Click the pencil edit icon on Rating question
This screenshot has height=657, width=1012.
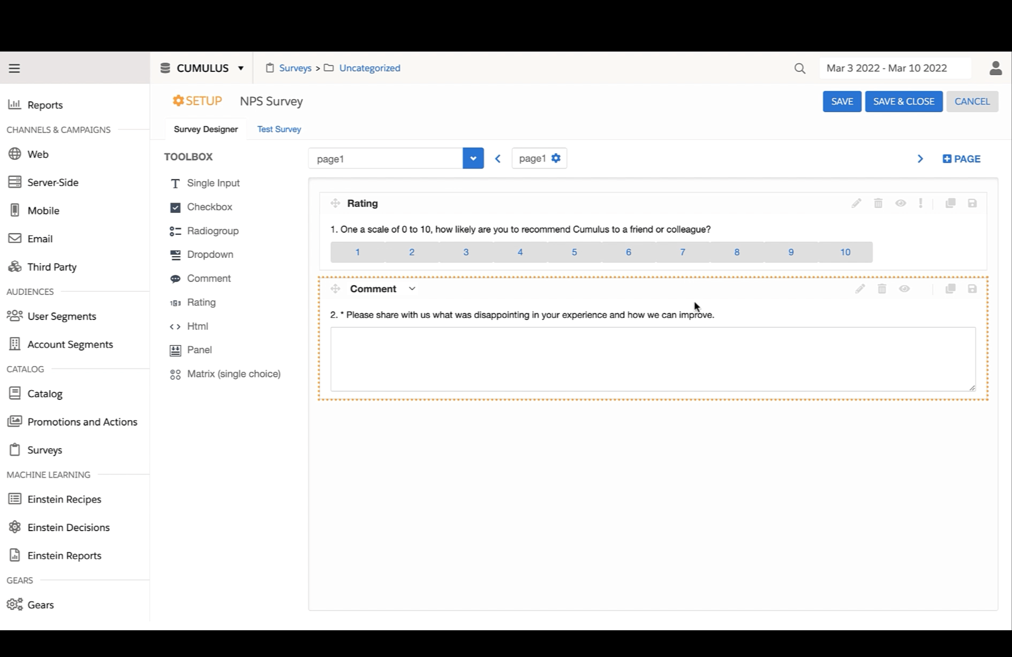coord(856,203)
